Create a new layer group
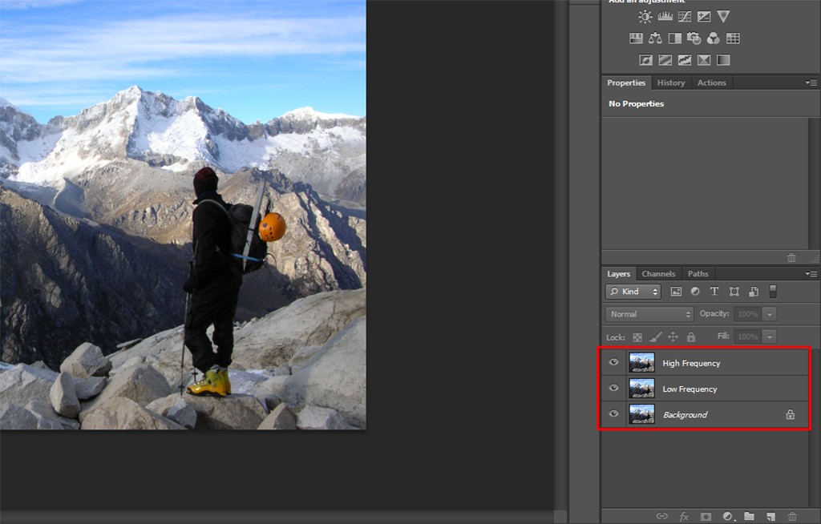The height and width of the screenshot is (524, 821). 750,516
